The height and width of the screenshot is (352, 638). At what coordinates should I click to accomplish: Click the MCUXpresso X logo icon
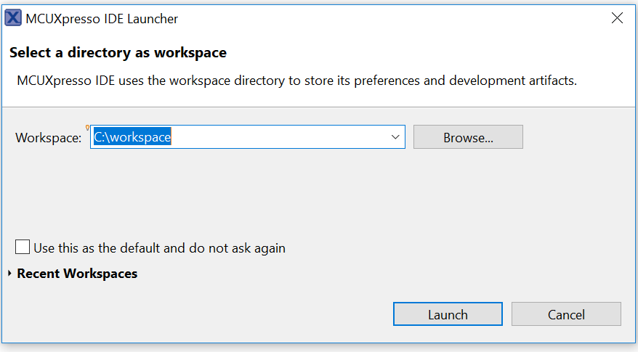12,18
